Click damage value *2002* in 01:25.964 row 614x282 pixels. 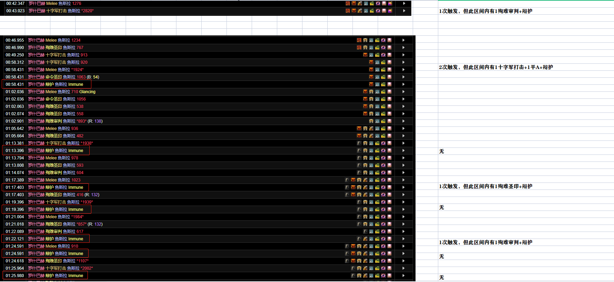tap(87, 268)
